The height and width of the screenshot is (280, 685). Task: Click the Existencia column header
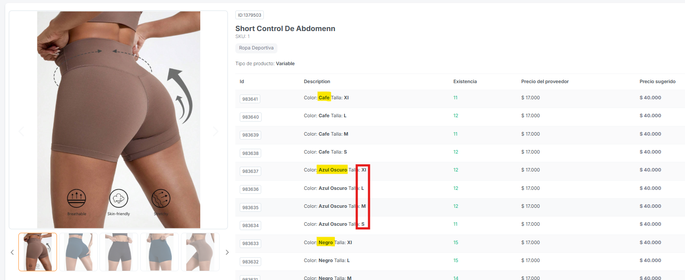(x=465, y=81)
